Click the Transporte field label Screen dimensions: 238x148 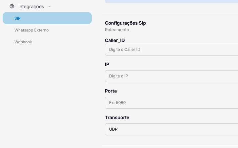pyautogui.click(x=117, y=117)
